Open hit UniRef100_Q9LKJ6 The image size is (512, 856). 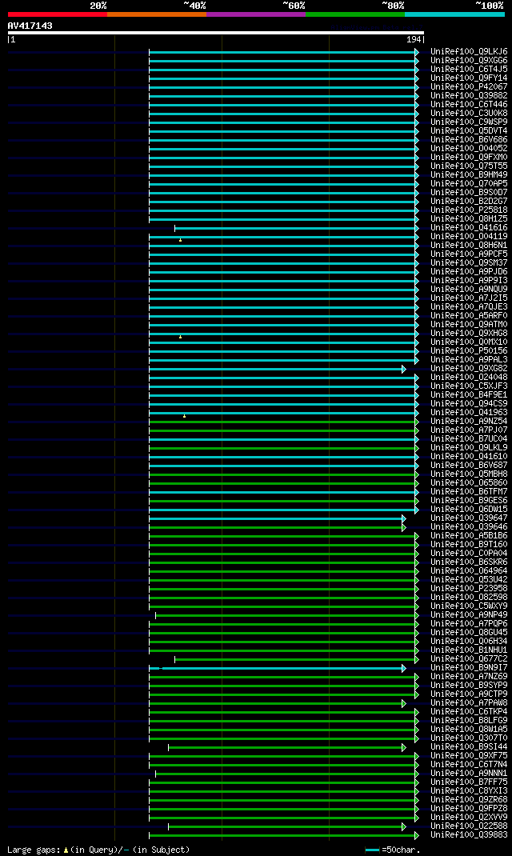click(469, 52)
